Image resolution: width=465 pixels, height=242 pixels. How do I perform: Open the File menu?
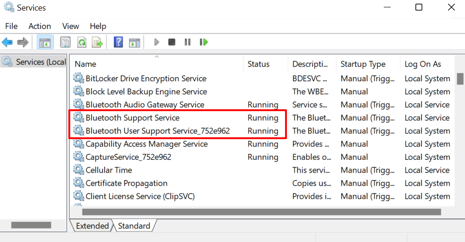[11, 26]
